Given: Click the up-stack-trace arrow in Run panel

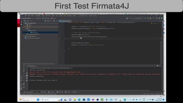Looking at the screenshot, I should click(x=27, y=68).
